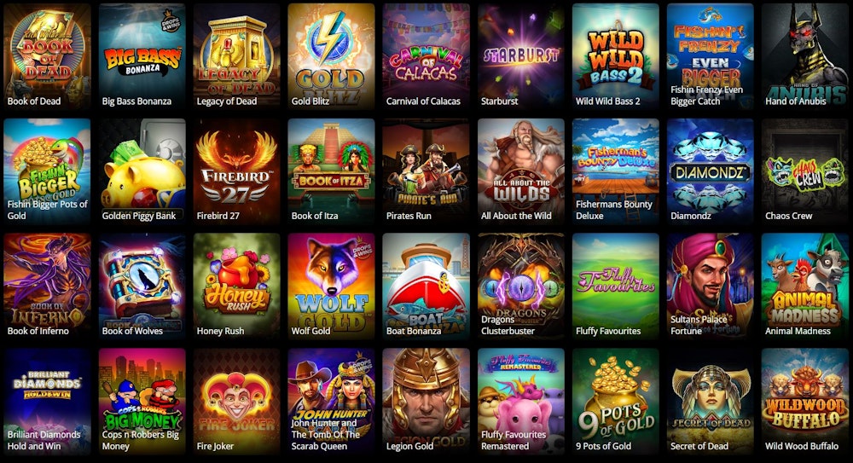Open the Firebird 27 slot game

point(236,171)
